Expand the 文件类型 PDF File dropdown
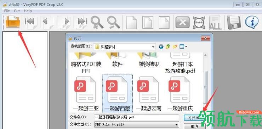 176,124
